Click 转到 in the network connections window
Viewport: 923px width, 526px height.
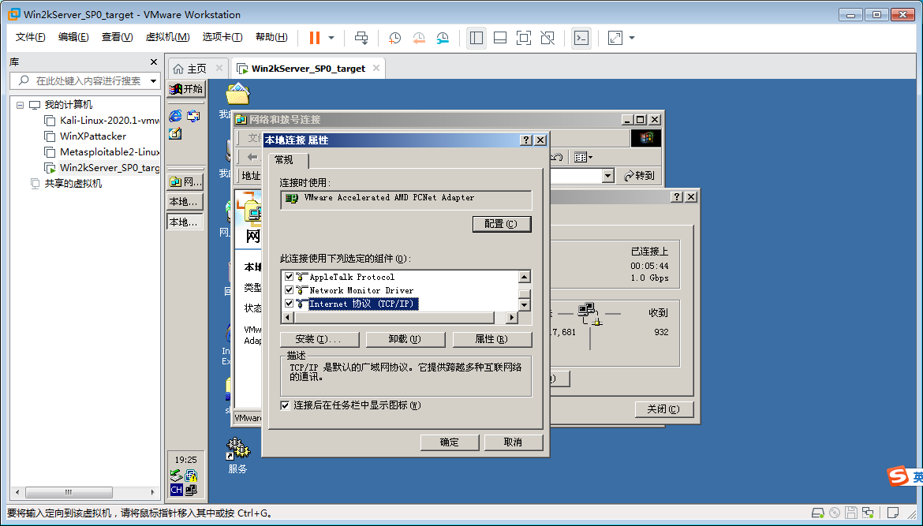(x=639, y=175)
